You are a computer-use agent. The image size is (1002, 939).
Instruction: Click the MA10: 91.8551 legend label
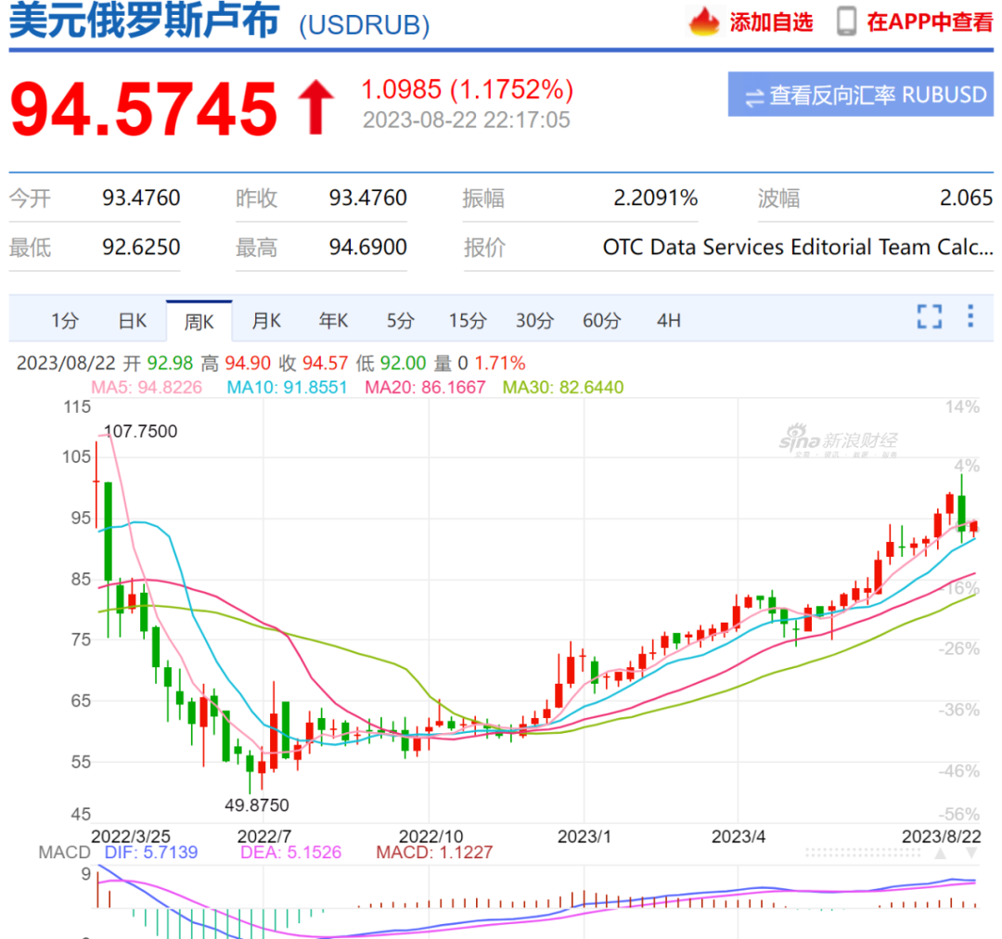tap(287, 387)
